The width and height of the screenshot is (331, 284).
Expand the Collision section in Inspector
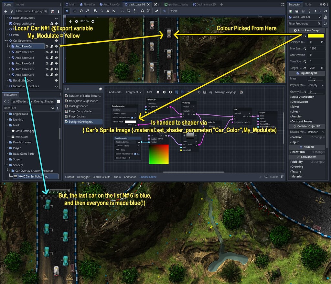coord(296,137)
